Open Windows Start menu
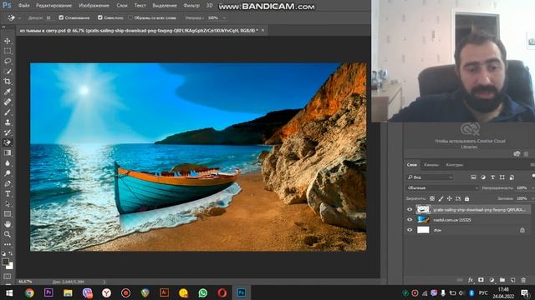535x300 pixels. pos(9,292)
